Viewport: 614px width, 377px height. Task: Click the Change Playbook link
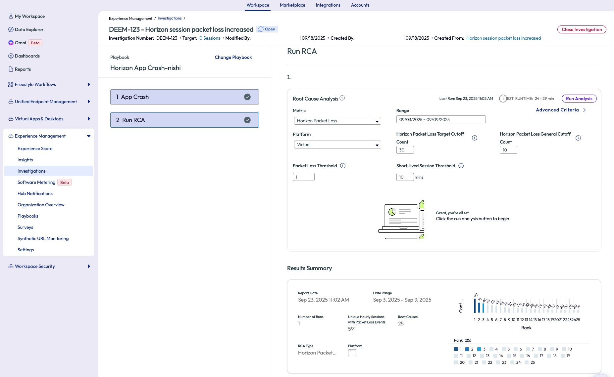[x=233, y=57]
